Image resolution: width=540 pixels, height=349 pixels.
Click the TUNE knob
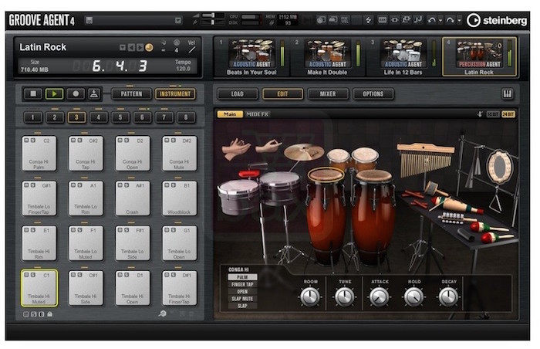tap(344, 296)
